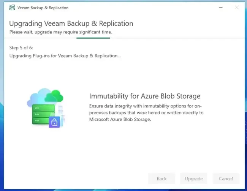The height and width of the screenshot is (191, 247).
Task: Click the green server stack graphic
Action: point(43,114)
